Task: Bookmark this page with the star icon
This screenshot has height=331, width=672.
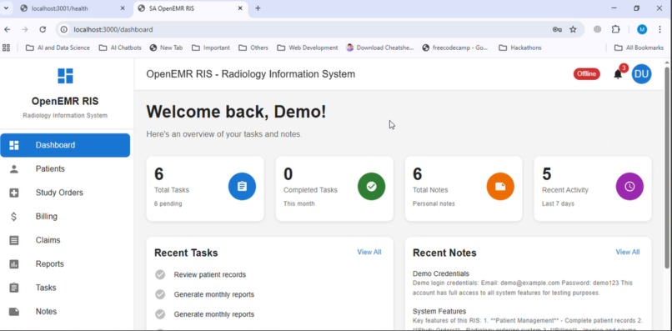Action: coord(573,29)
